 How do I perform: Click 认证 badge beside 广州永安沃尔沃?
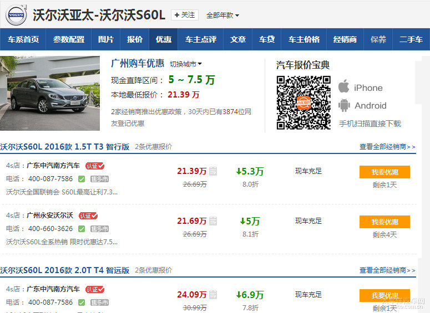point(88,216)
